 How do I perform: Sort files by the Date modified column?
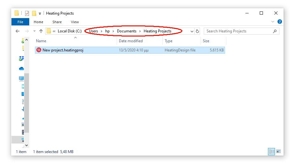coord(131,41)
